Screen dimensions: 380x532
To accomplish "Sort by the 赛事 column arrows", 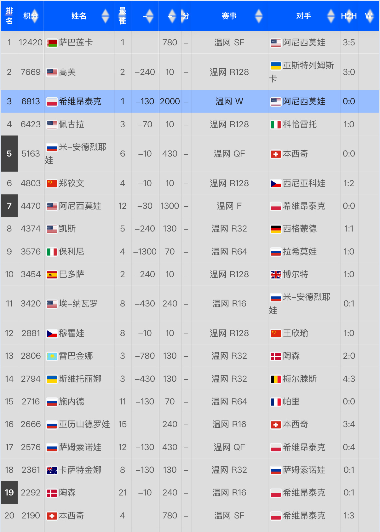I will pos(259,16).
